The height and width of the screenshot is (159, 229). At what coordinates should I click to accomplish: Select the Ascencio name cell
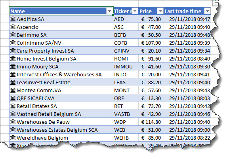(x=61, y=27)
